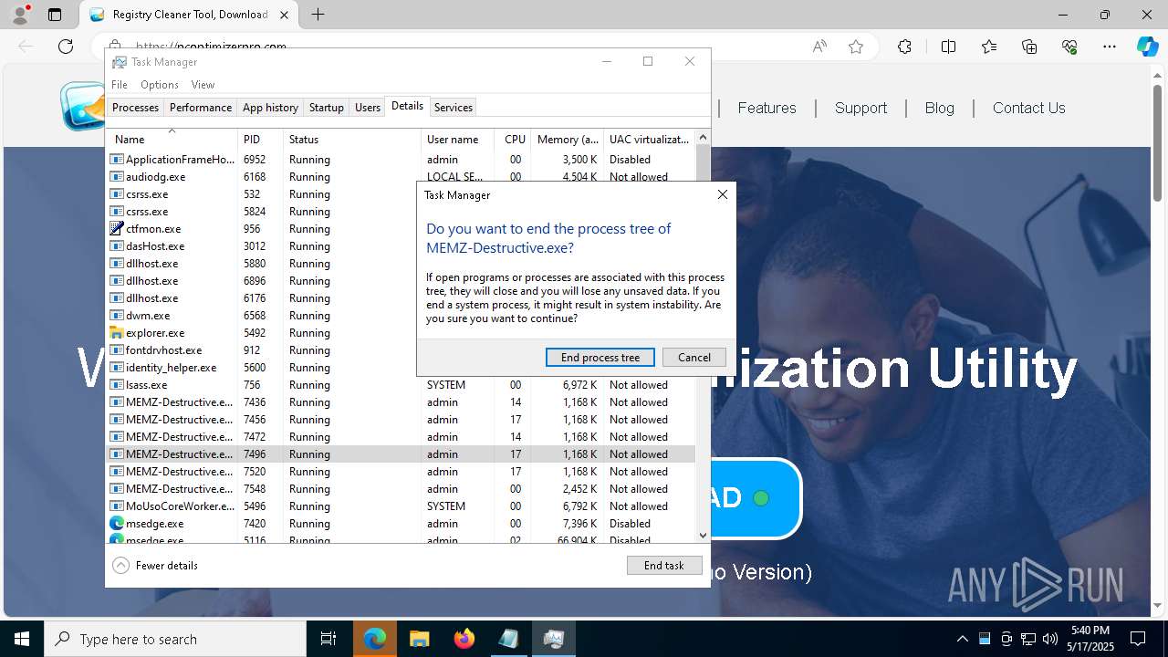Viewport: 1168px width, 657px height.
Task: Open Edge Browser essentials icon
Action: [1069, 47]
